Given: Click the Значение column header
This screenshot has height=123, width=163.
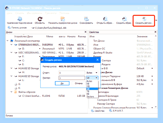Looking at the screenshot, I should tap(142, 37).
